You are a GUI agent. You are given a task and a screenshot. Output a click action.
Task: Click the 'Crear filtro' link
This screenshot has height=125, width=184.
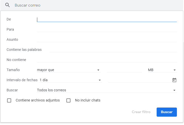[x=141, y=112]
